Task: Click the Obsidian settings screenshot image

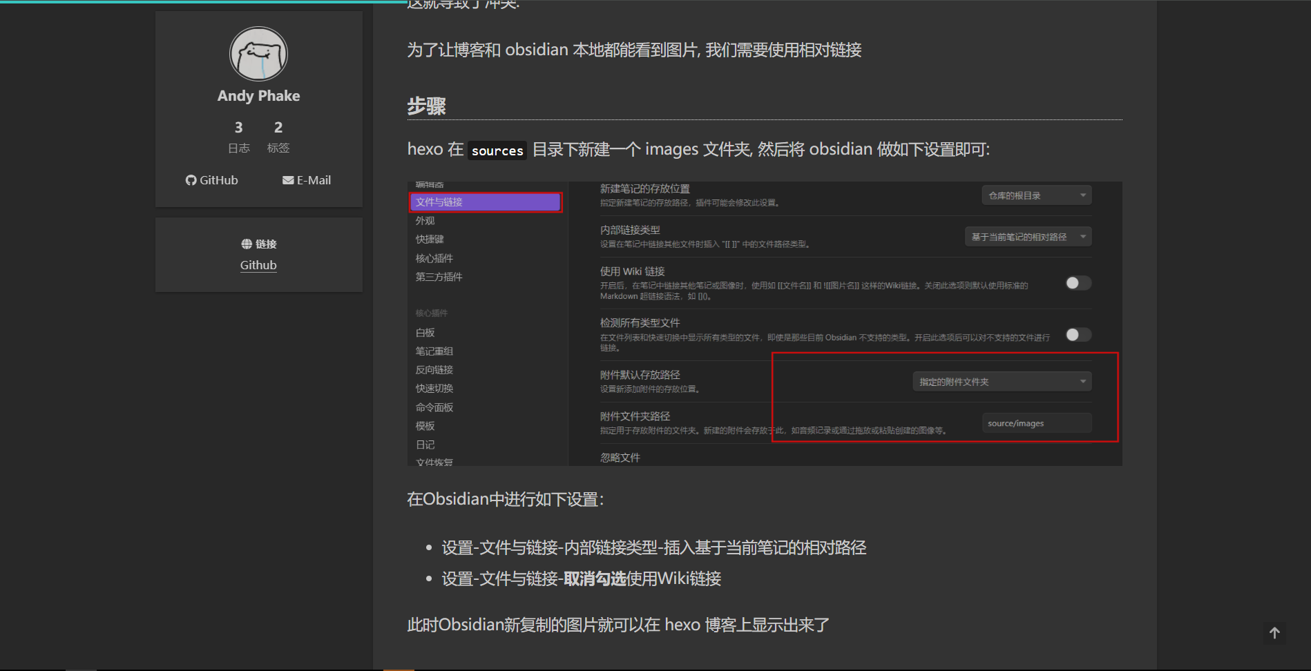Action: point(765,324)
